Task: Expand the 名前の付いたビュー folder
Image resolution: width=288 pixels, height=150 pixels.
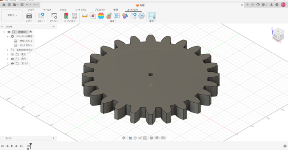Action: [x=8, y=50]
